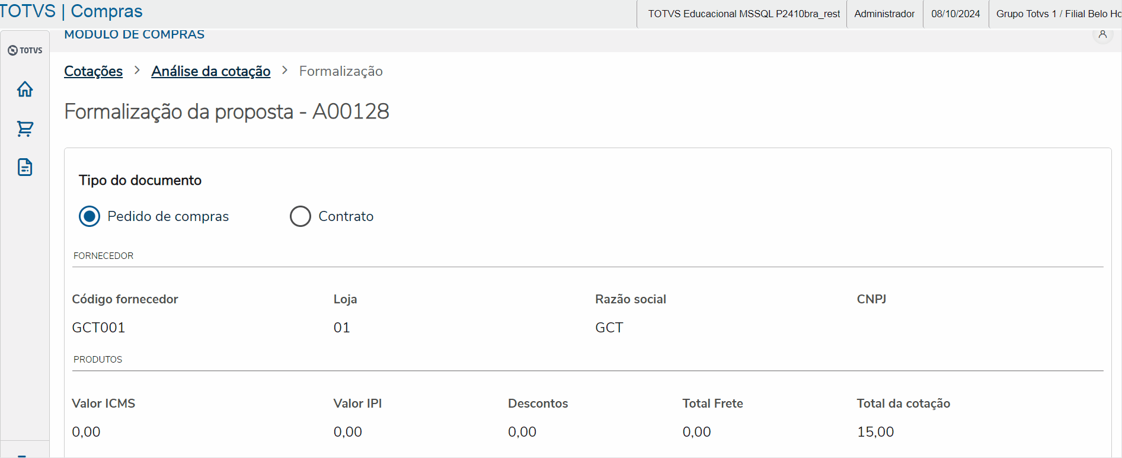Screen dimensions: 1122x458
Task: Click the Formalização breadcrumb item
Action: coord(341,71)
